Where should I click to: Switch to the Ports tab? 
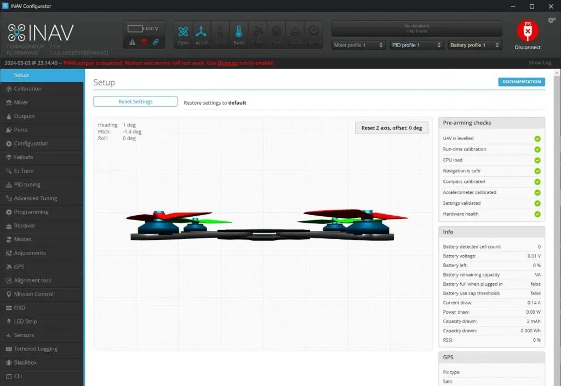42,130
